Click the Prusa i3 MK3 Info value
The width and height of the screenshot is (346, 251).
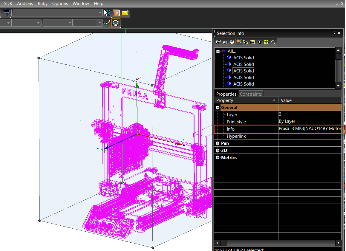tap(310, 128)
